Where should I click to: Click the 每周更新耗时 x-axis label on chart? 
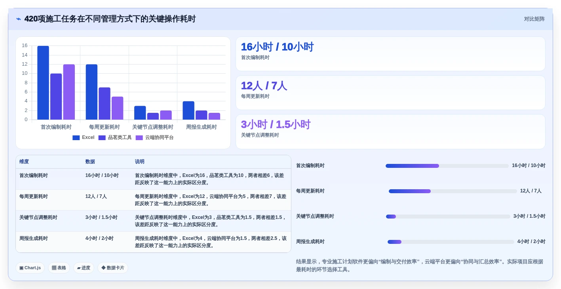105,127
